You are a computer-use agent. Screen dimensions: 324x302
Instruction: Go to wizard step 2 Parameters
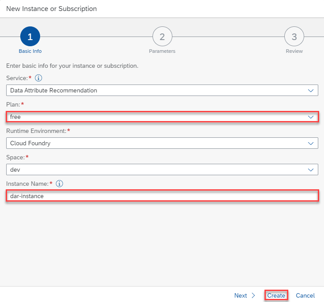pos(162,37)
